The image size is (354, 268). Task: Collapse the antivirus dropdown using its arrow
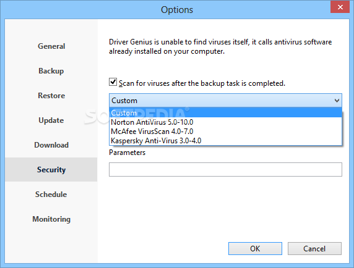[x=337, y=101]
